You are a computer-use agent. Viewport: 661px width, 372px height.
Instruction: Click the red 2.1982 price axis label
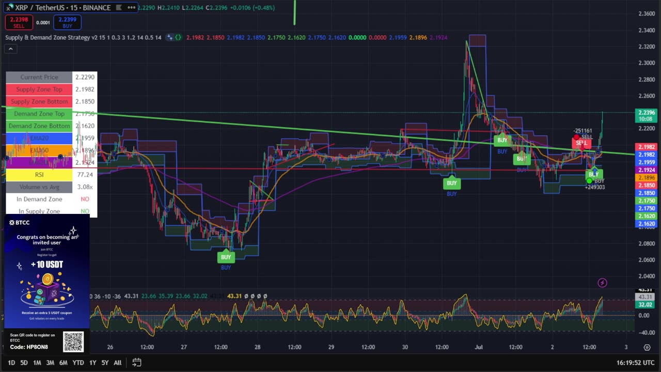(x=646, y=147)
